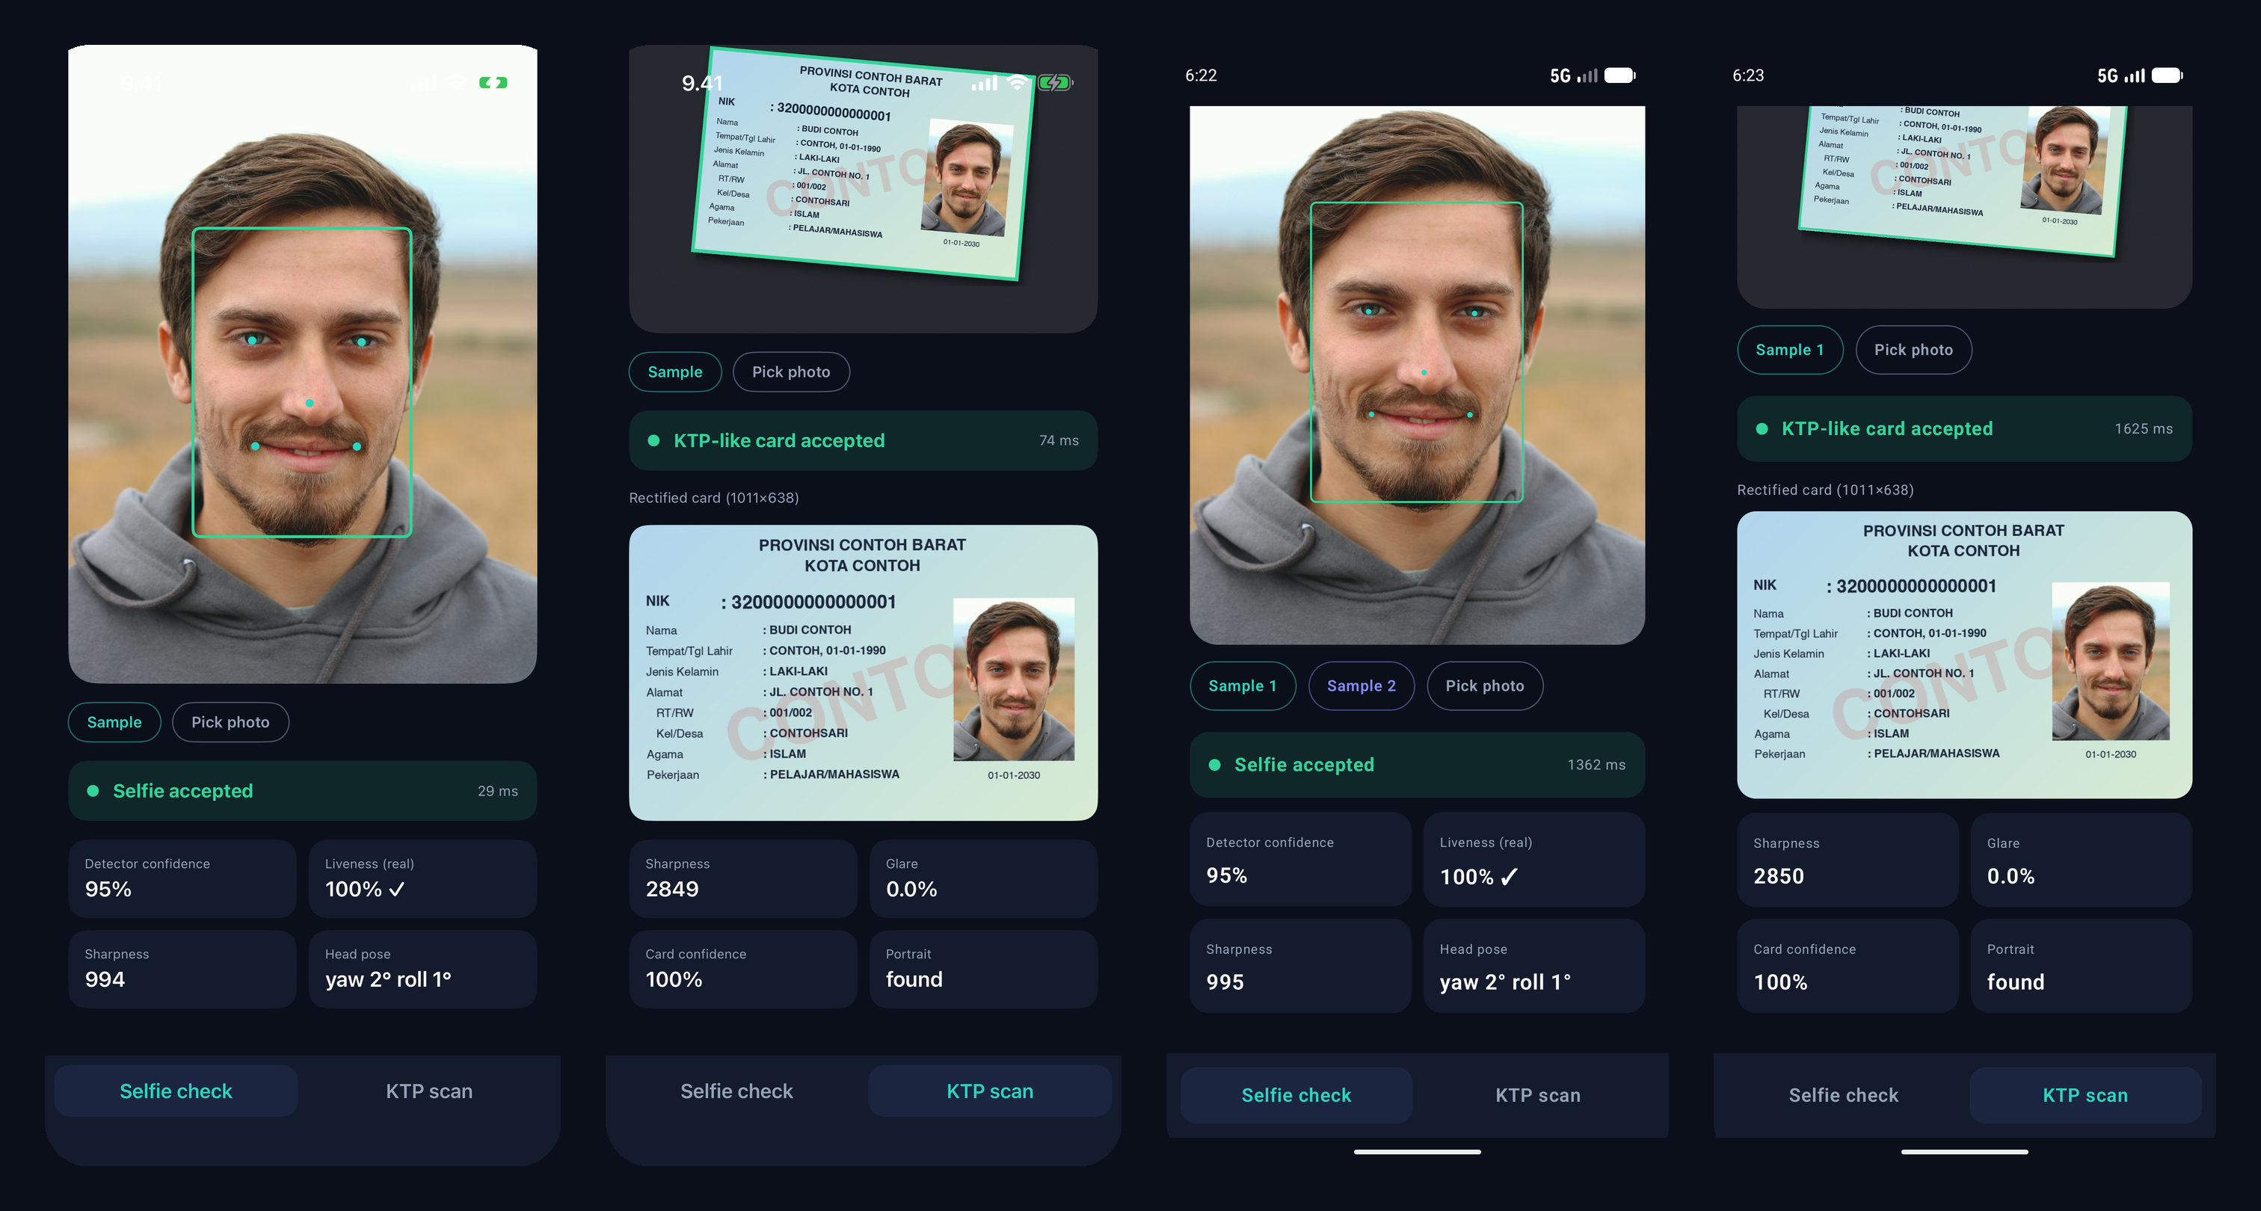Screen dimensions: 2261x1211
Task: Tap the battery icon beside 6:22 clock
Action: pyautogui.click(x=1619, y=76)
